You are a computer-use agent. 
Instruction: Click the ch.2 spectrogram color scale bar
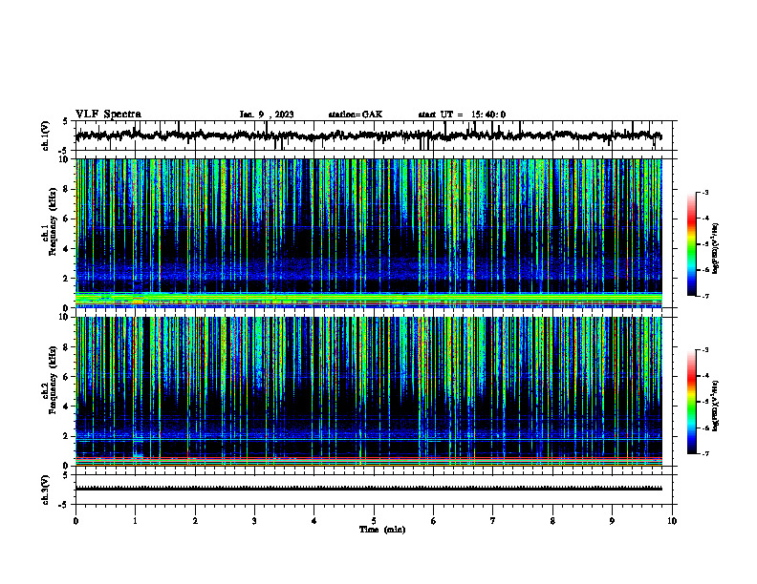691,402
